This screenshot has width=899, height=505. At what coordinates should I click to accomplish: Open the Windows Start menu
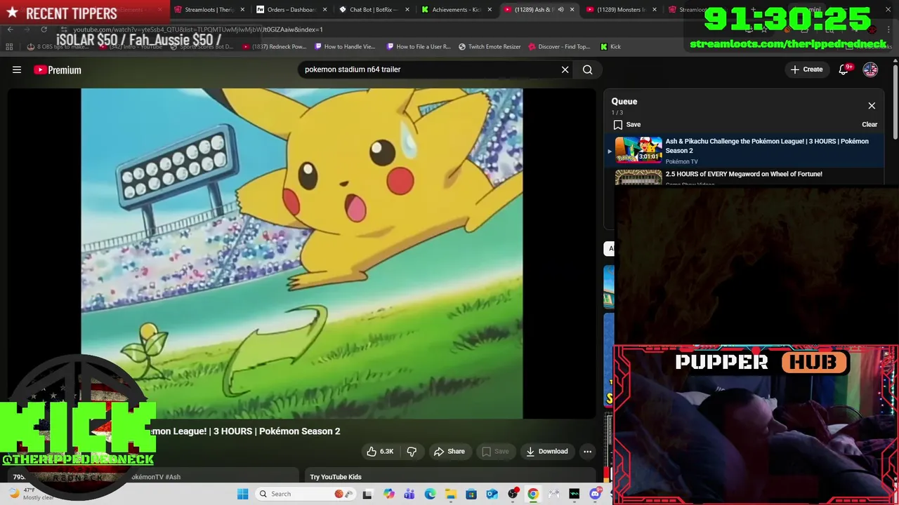(x=242, y=494)
